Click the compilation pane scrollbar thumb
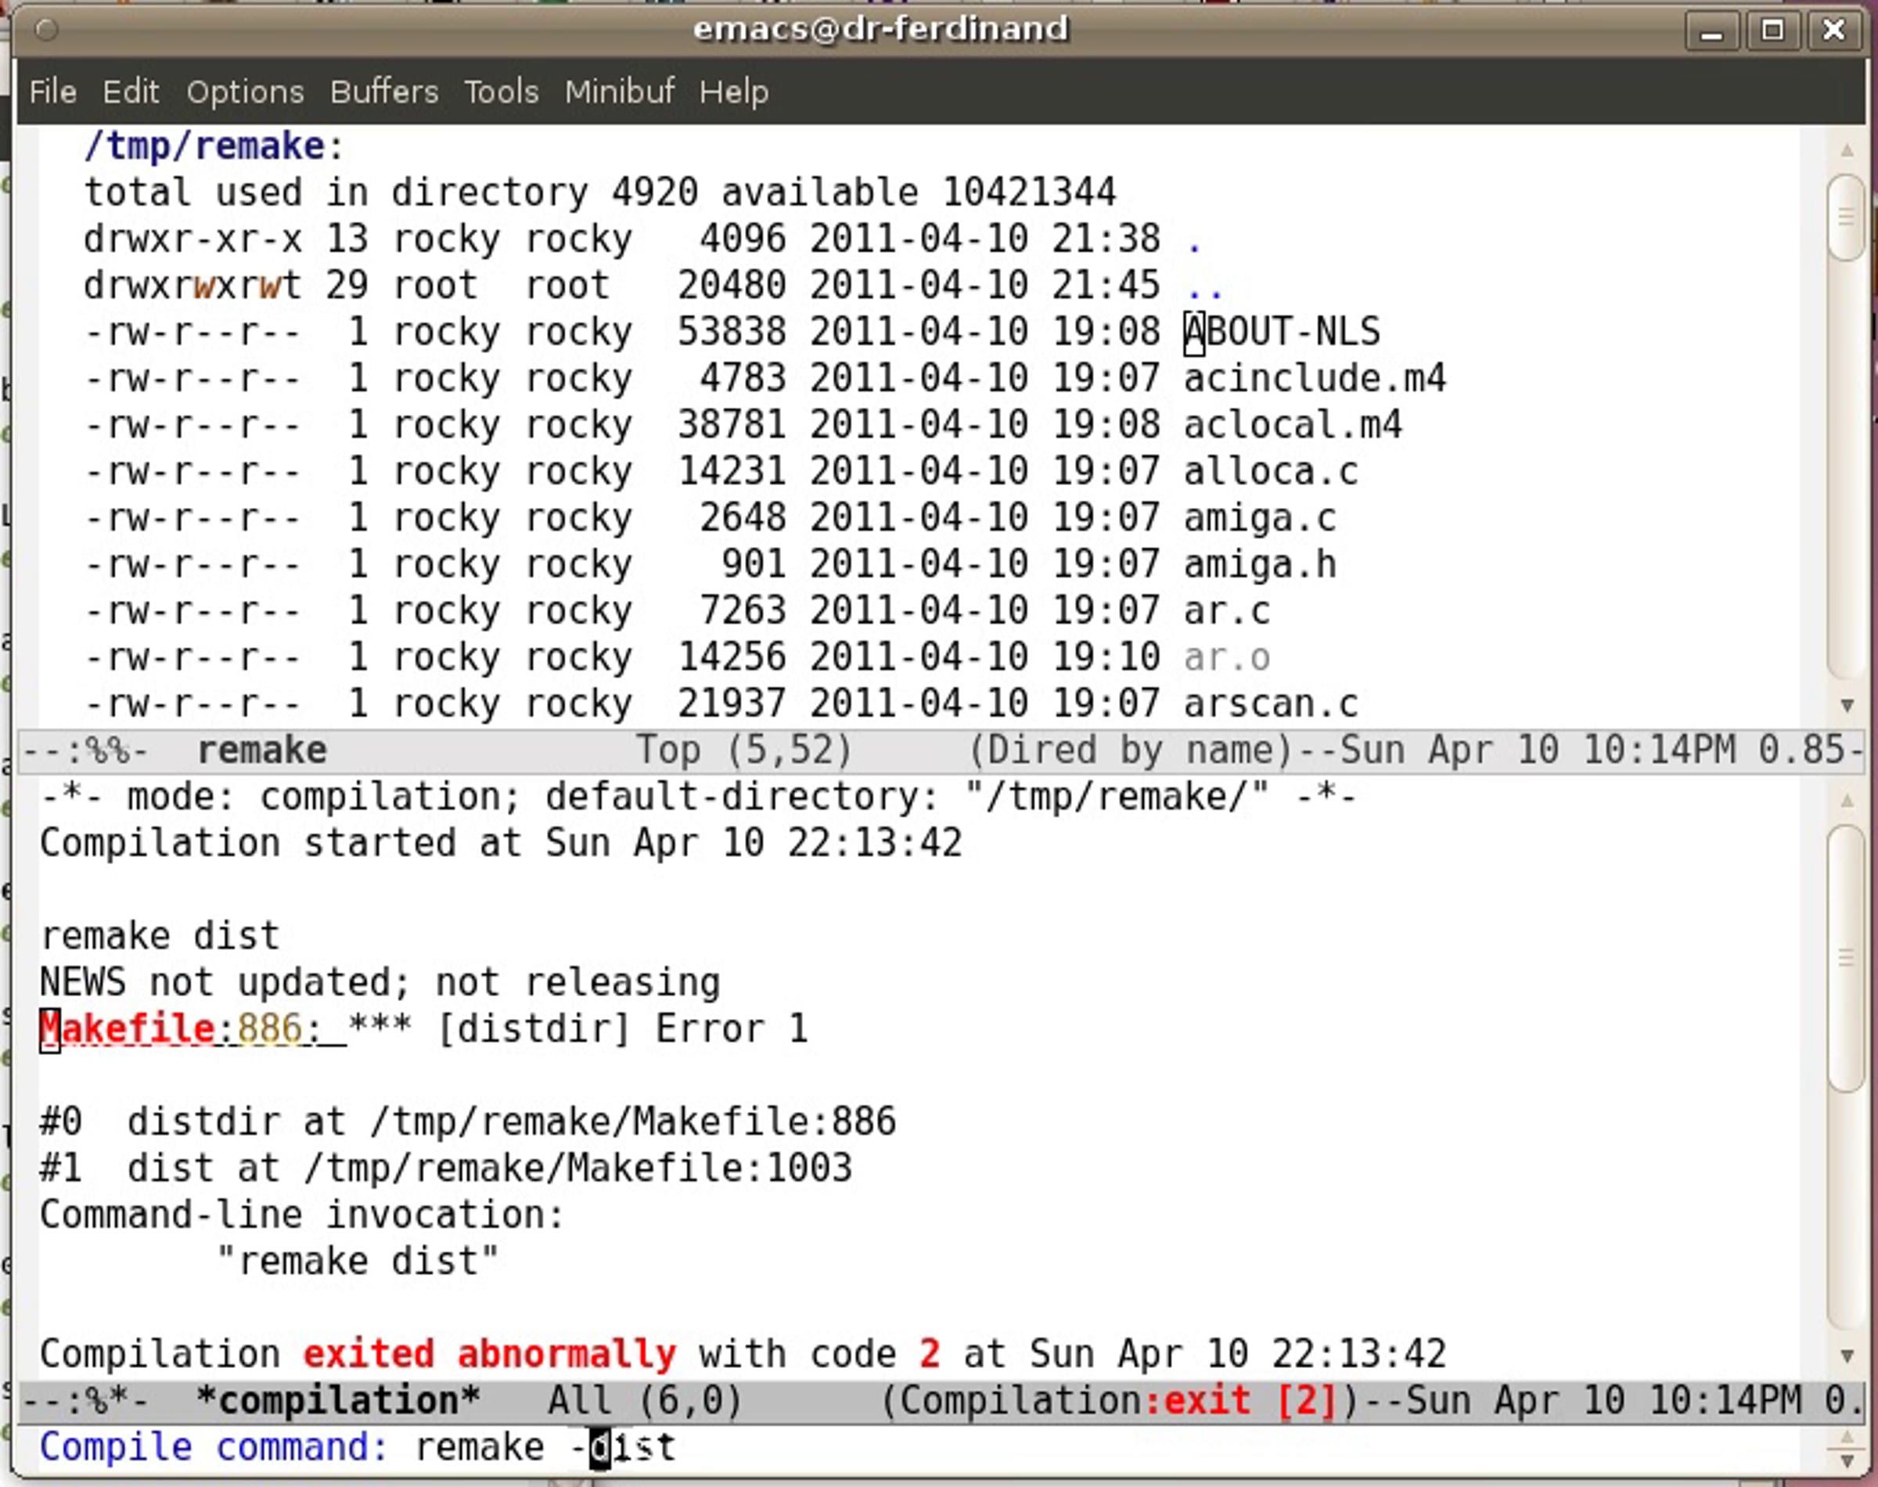This screenshot has width=1878, height=1487. (1847, 958)
